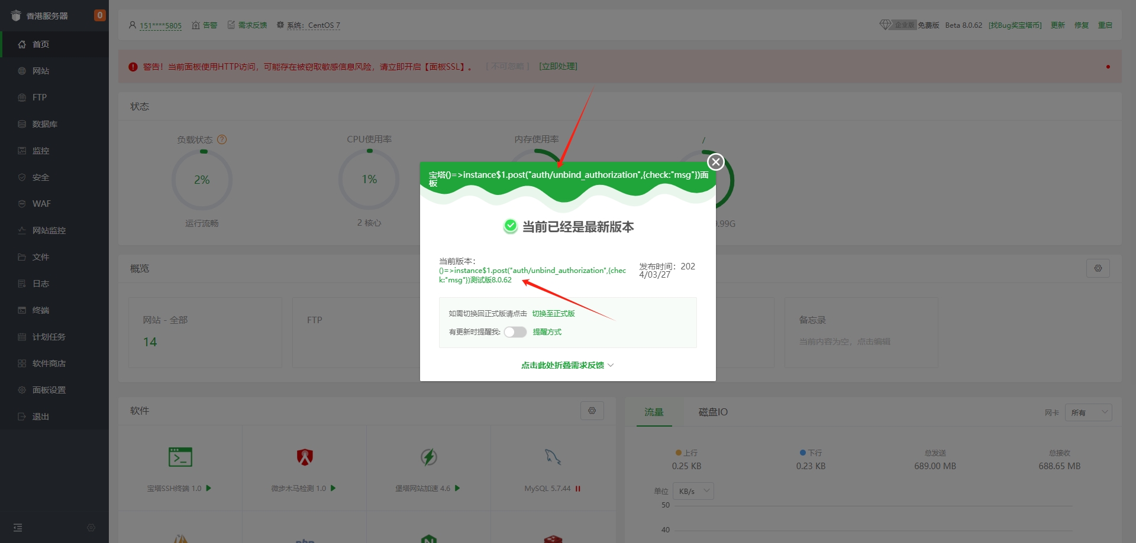
Task: Open the 软件 section settings gear button
Action: pos(592,411)
